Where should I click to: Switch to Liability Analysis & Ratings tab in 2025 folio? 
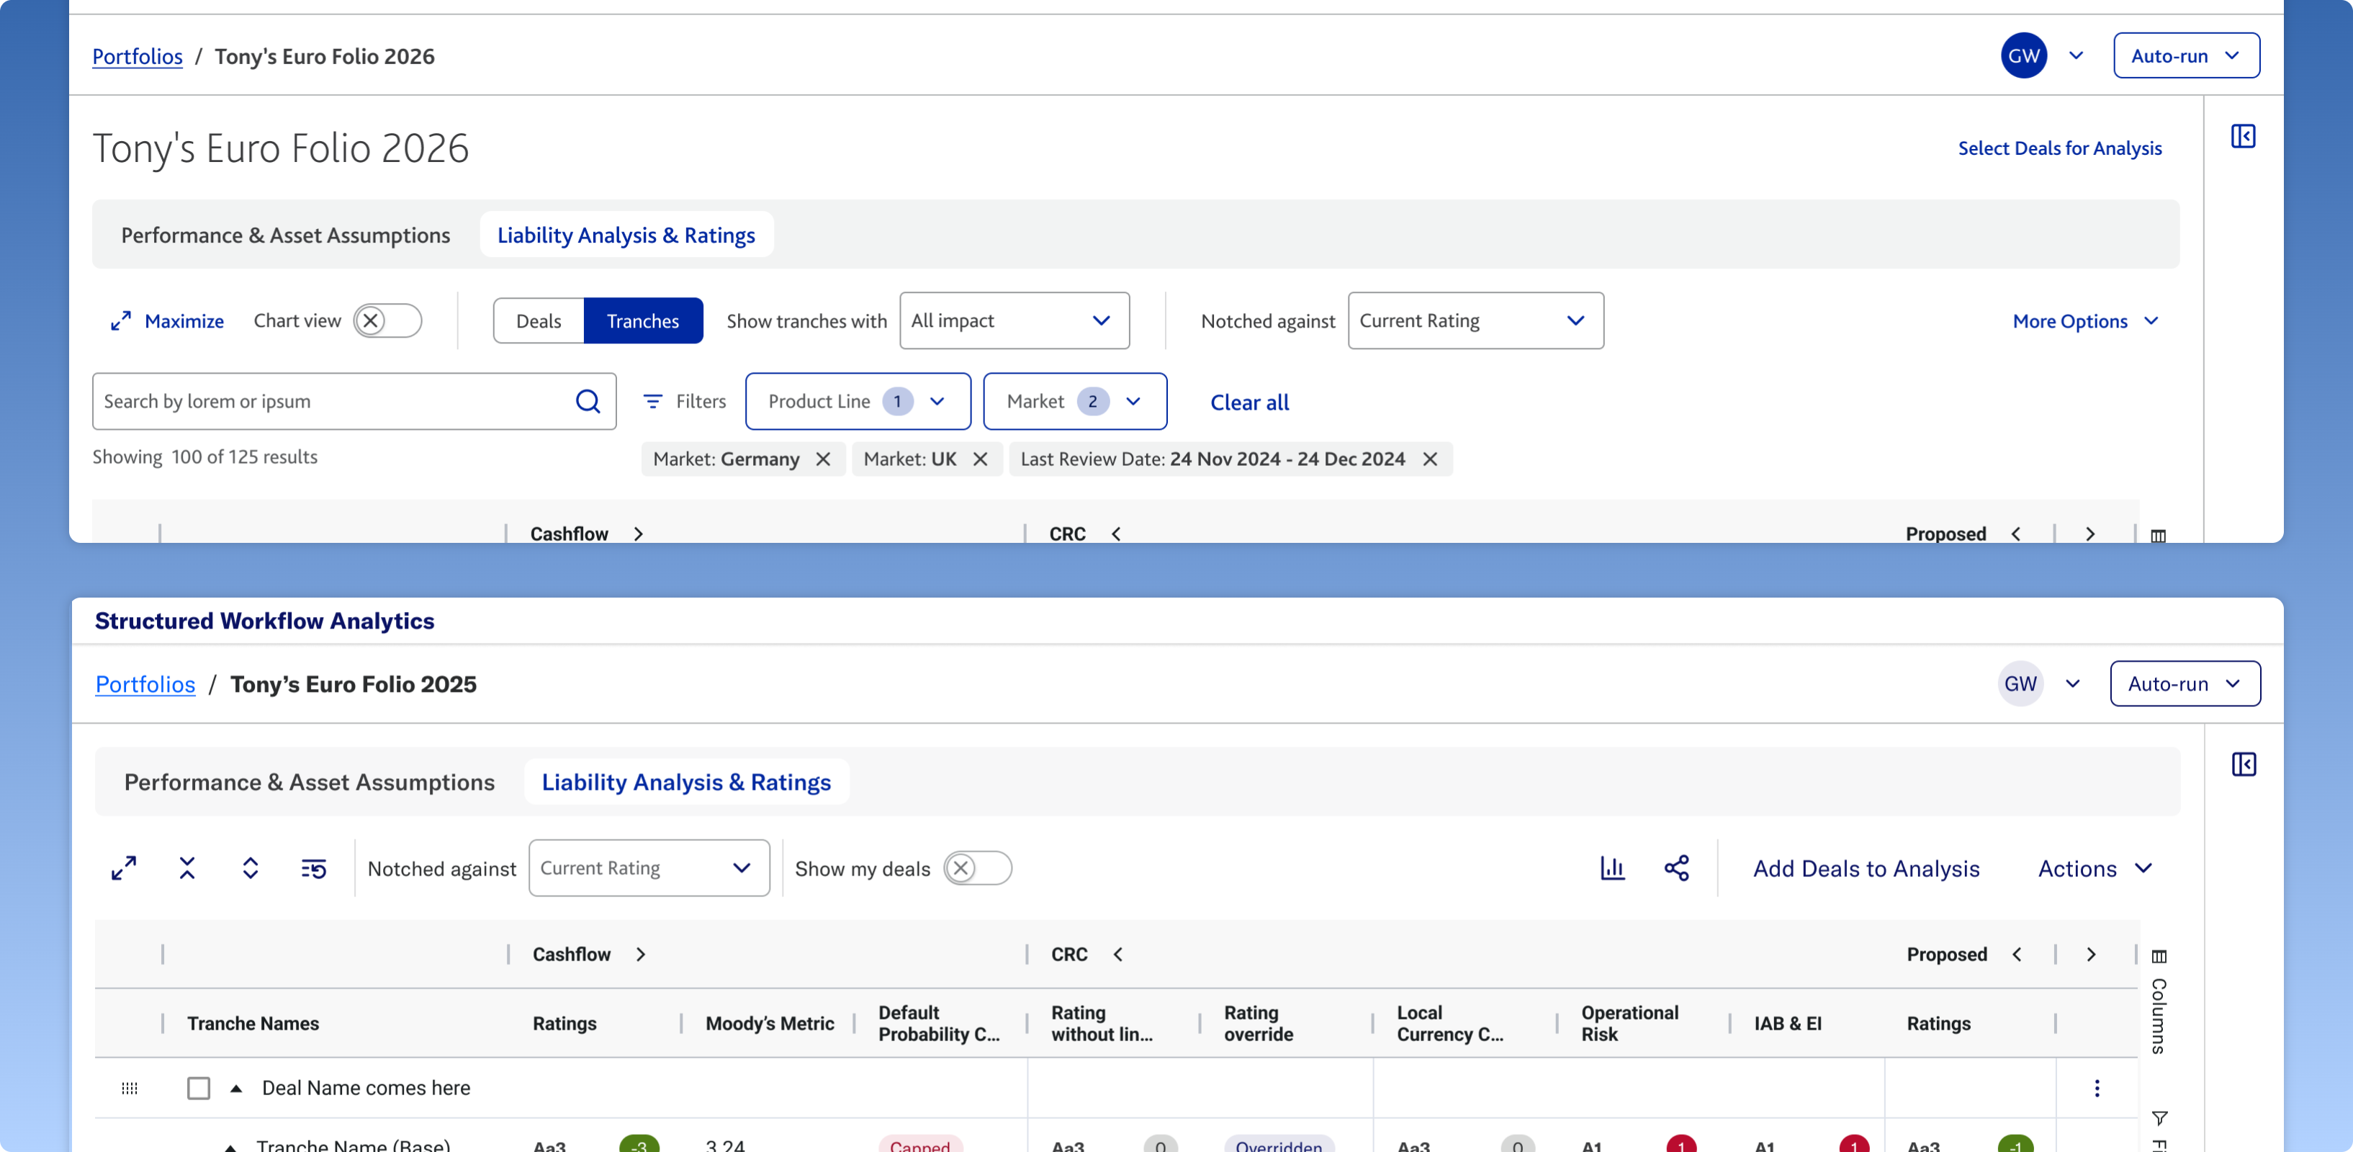coord(686,782)
